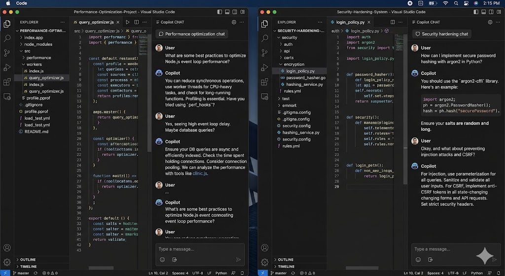Click Accounts icon in Performance window
505x276 pixels.
(7, 248)
